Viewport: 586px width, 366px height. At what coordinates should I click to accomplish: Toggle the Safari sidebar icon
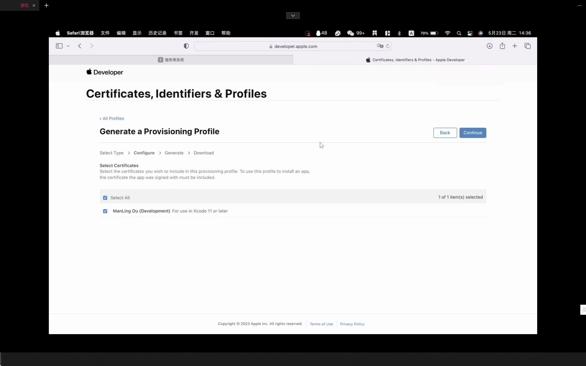coord(59,46)
